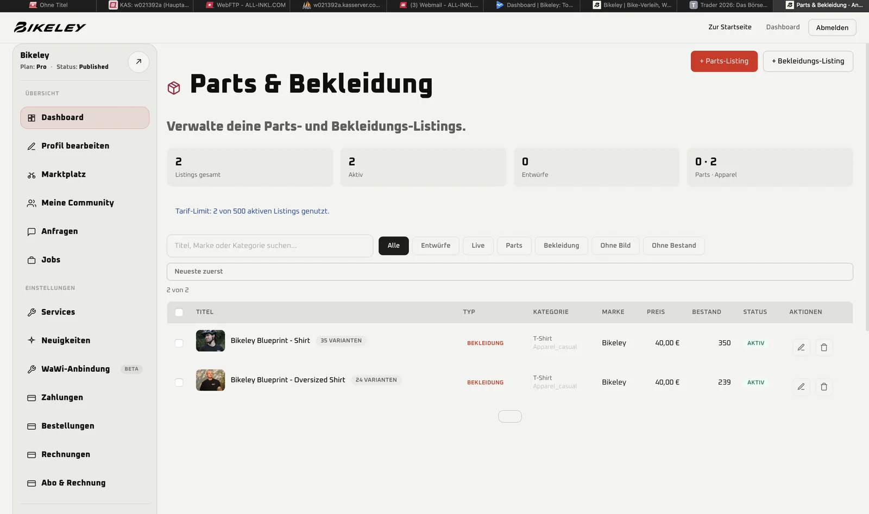
Task: Delete the Bikeley Blueprint - Oversized Shirt listing
Action: pyautogui.click(x=824, y=387)
